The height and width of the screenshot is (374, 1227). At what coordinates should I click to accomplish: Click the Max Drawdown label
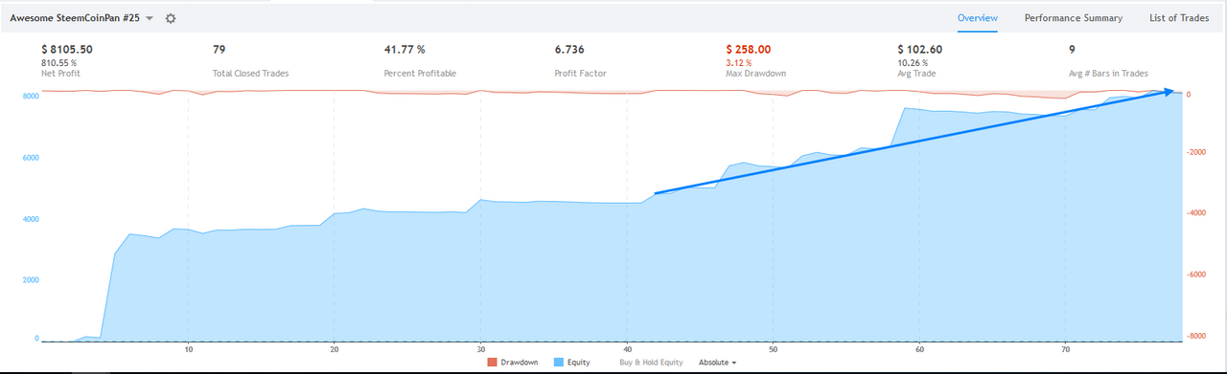pyautogui.click(x=755, y=74)
